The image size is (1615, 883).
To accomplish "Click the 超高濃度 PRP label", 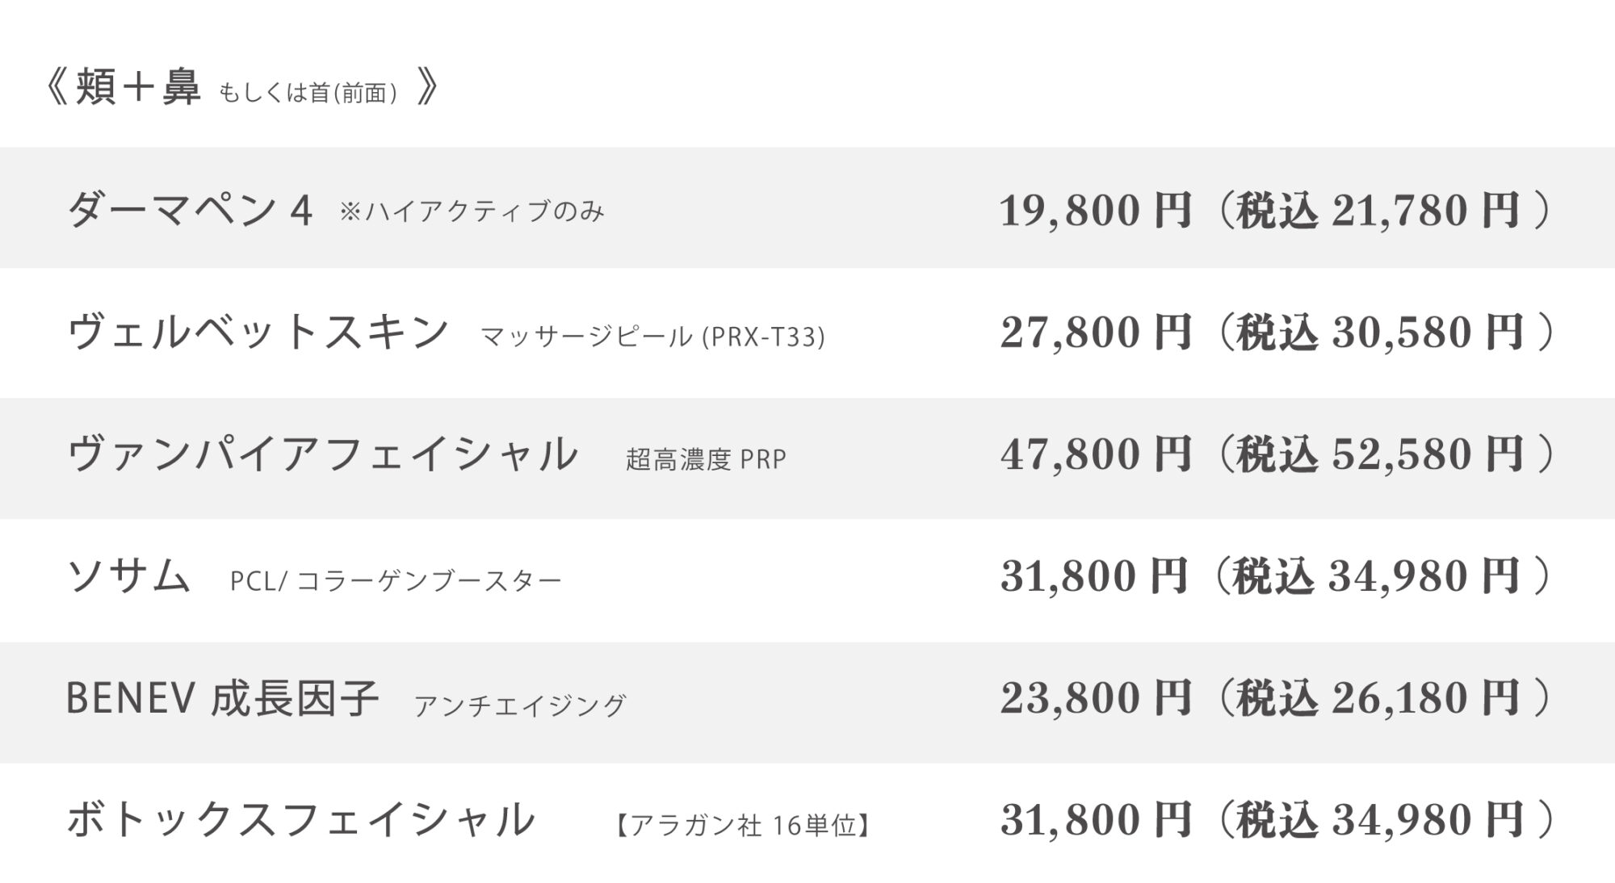I will coord(706,459).
